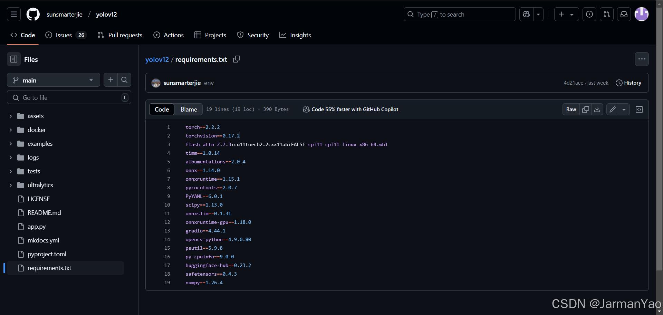
Task: Click the gradio==4.44.1 line
Action: click(205, 231)
